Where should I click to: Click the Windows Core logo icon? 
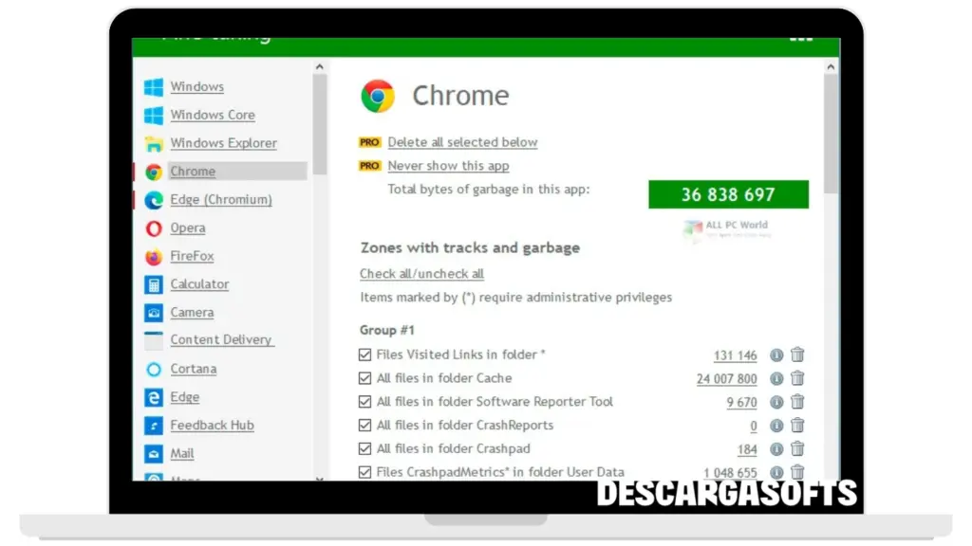tap(154, 115)
